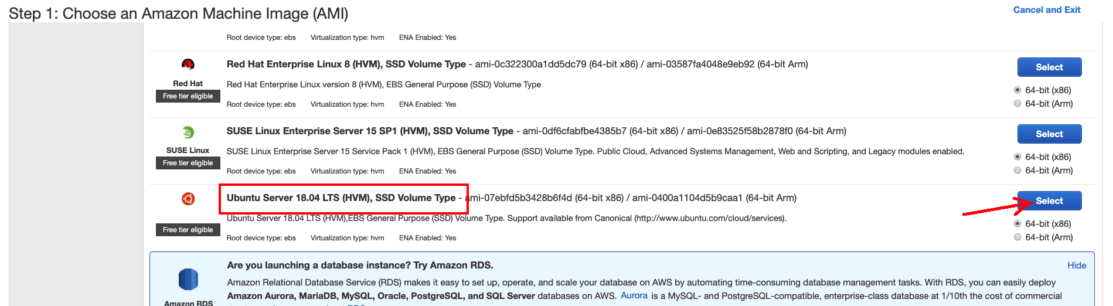Viewport: 1113px width, 306px height.
Task: Select the Ubuntu Server 18.04 LTS AMI
Action: 1049,200
